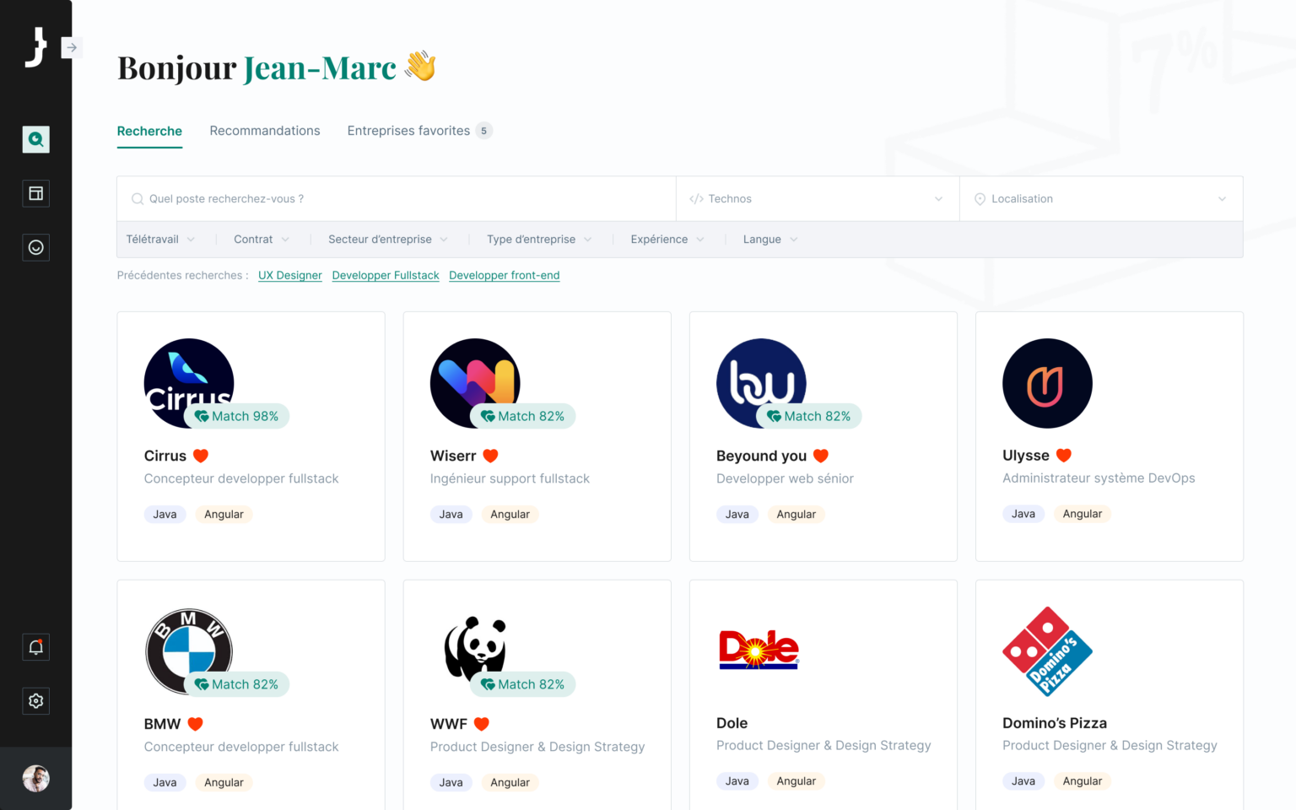
Task: Click the user avatar at bottom
Action: click(35, 778)
